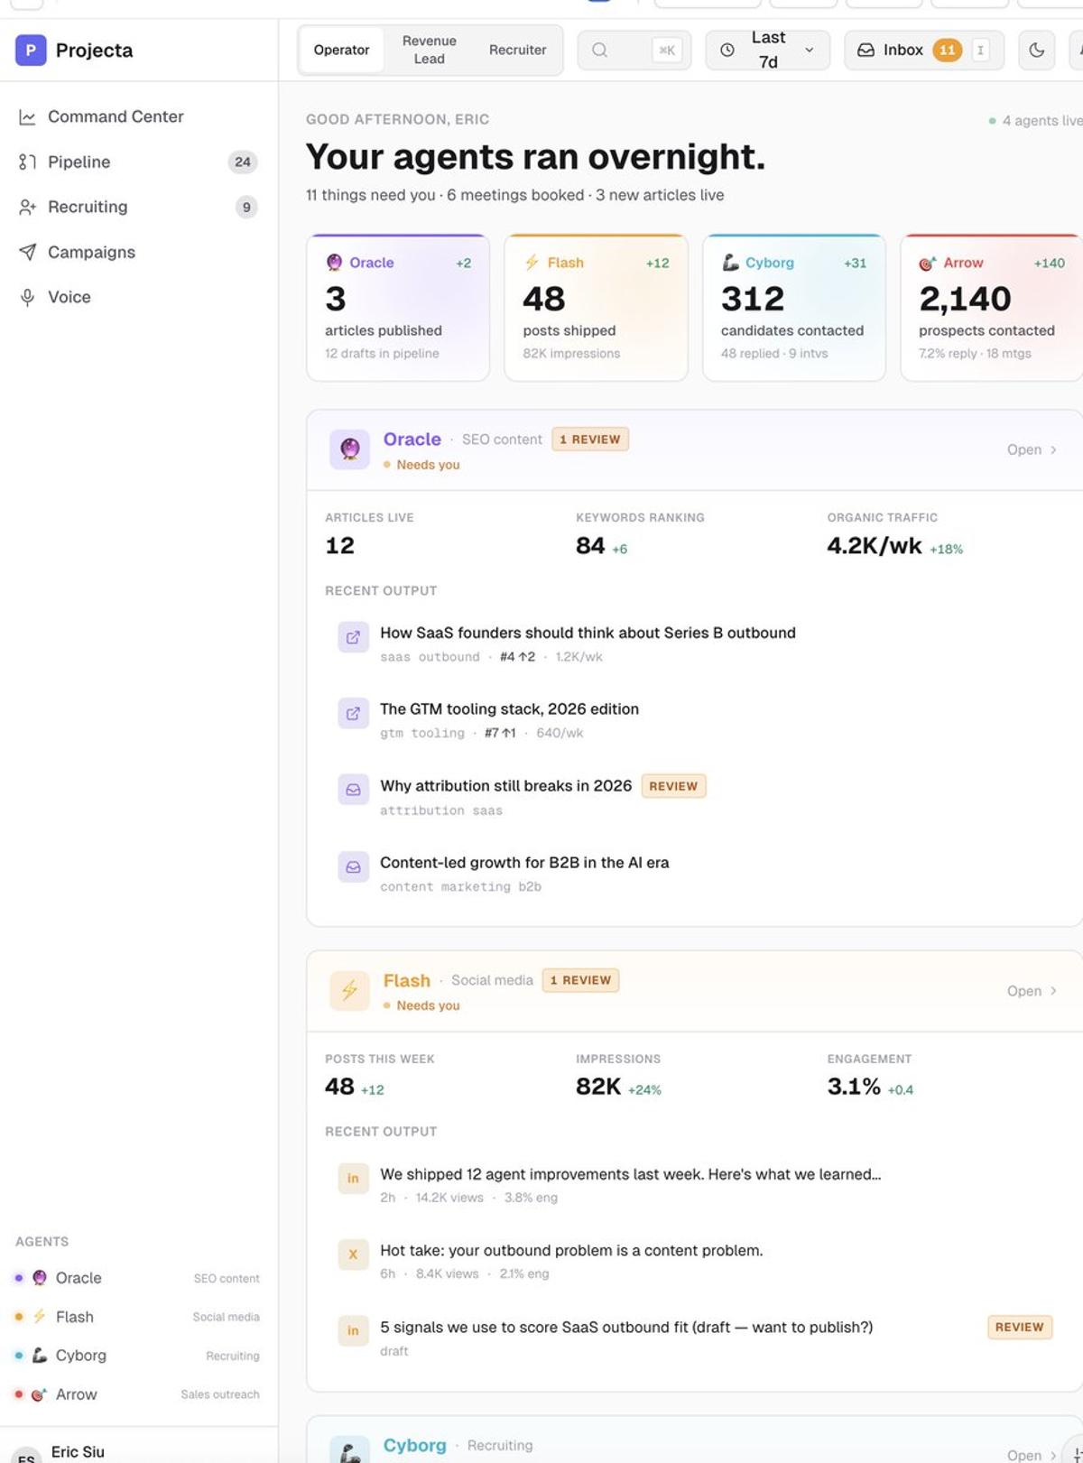
Task: Open 'Hot take: your outbound problem' post
Action: tap(571, 1251)
